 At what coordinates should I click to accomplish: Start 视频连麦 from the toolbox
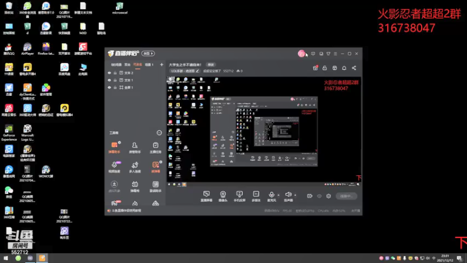(x=114, y=167)
